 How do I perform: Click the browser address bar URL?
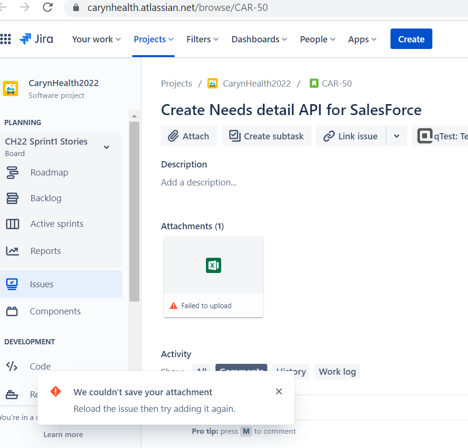coord(177,8)
